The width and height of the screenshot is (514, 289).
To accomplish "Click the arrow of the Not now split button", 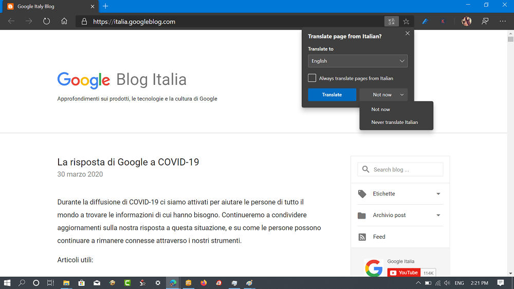I will click(x=402, y=95).
